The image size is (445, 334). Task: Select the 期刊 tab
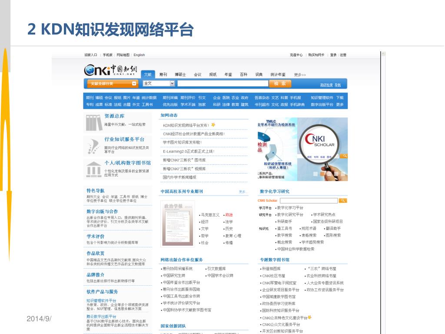[x=163, y=74]
